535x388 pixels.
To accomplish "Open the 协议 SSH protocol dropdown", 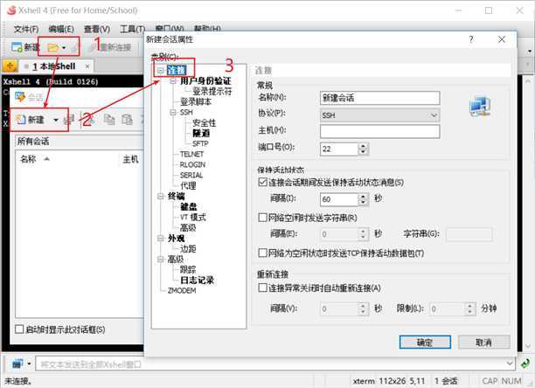I will coord(379,115).
